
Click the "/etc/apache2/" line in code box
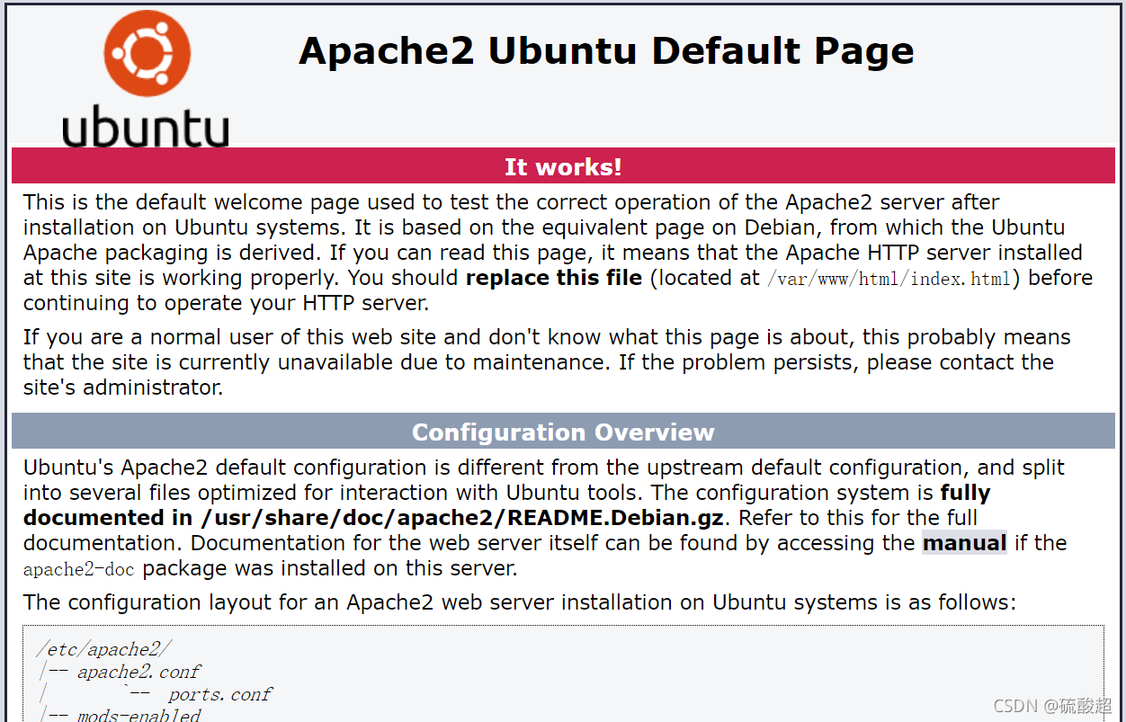(103, 649)
